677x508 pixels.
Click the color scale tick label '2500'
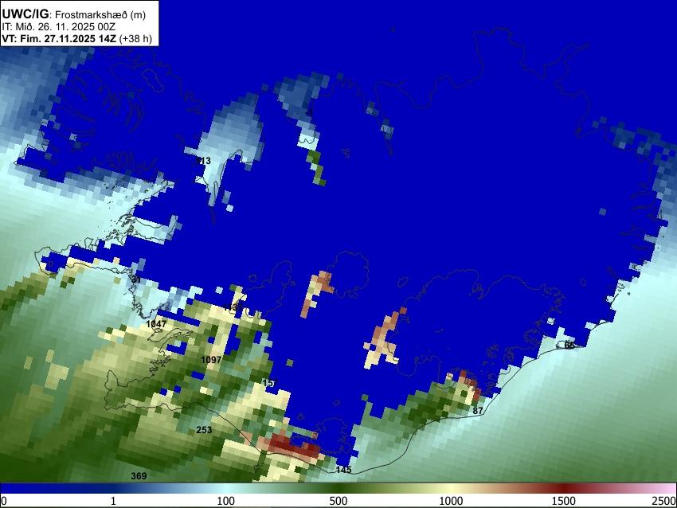pos(664,501)
